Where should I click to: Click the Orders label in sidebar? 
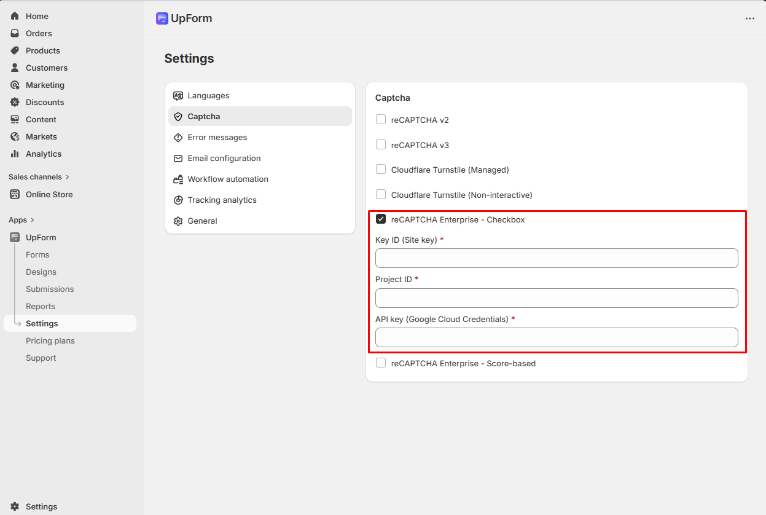coord(39,33)
